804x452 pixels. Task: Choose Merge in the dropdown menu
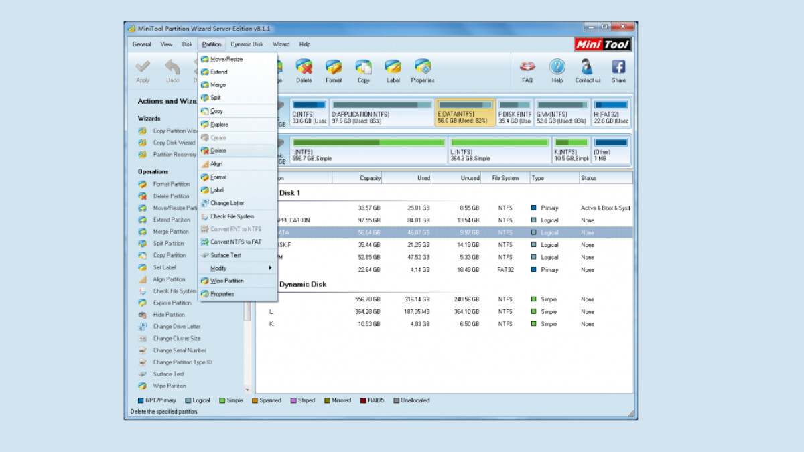tap(238, 85)
